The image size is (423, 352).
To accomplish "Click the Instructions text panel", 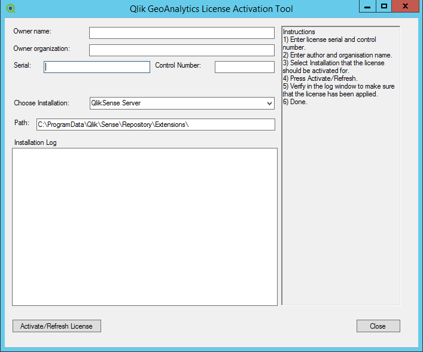I will coord(341,166).
